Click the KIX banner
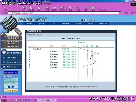This screenshot has width=136, height=102. [x=11, y=87]
